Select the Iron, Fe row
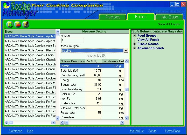This screenshot has width=187, height=135. (92, 99)
